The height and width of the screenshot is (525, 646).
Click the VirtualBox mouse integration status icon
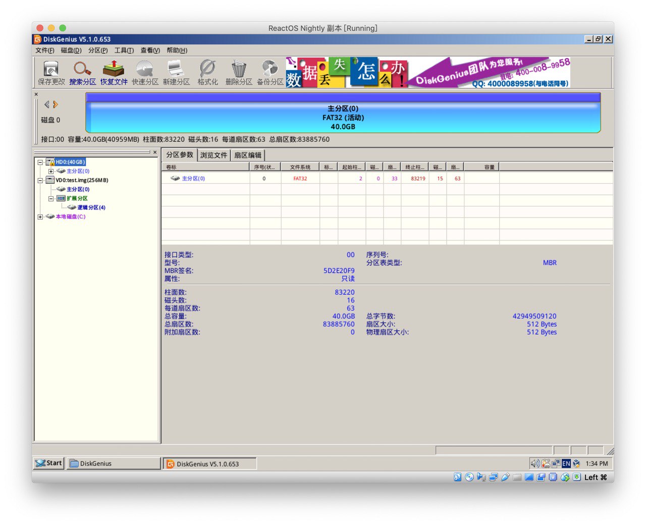click(565, 477)
